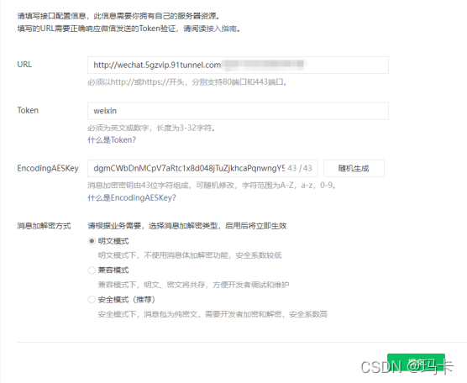Screen dimensions: 467x383
Task: Select the 安全模式（推荐） secure mode radio button
Action: 92,299
